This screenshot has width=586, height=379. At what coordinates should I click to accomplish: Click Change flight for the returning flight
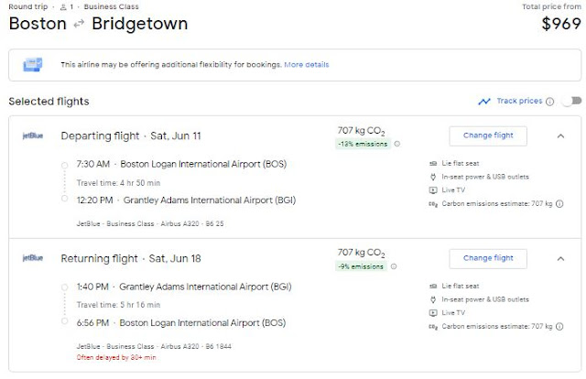pyautogui.click(x=488, y=258)
